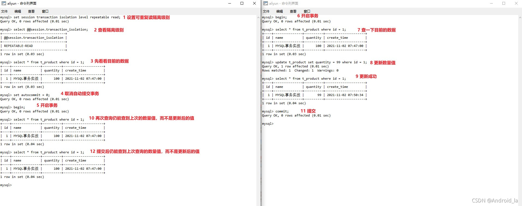Open 窗口 menu in left aliyun window

pos(45,11)
